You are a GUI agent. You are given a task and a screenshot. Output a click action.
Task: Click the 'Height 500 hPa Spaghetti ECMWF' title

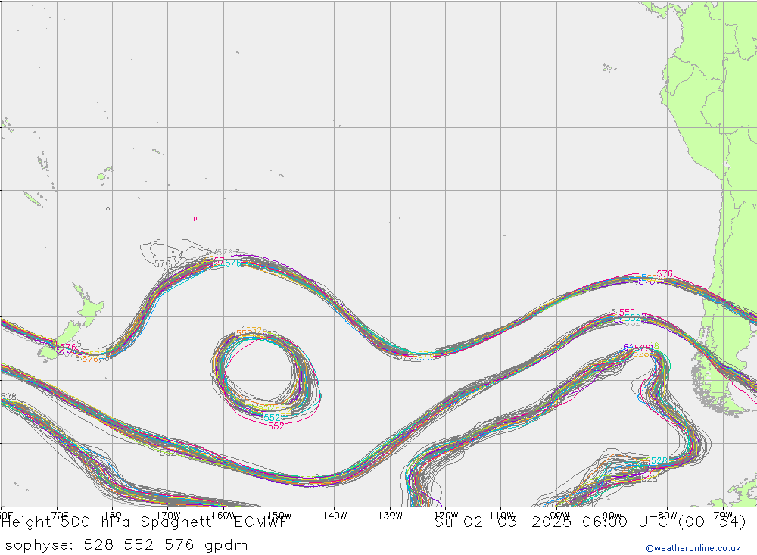145,522
